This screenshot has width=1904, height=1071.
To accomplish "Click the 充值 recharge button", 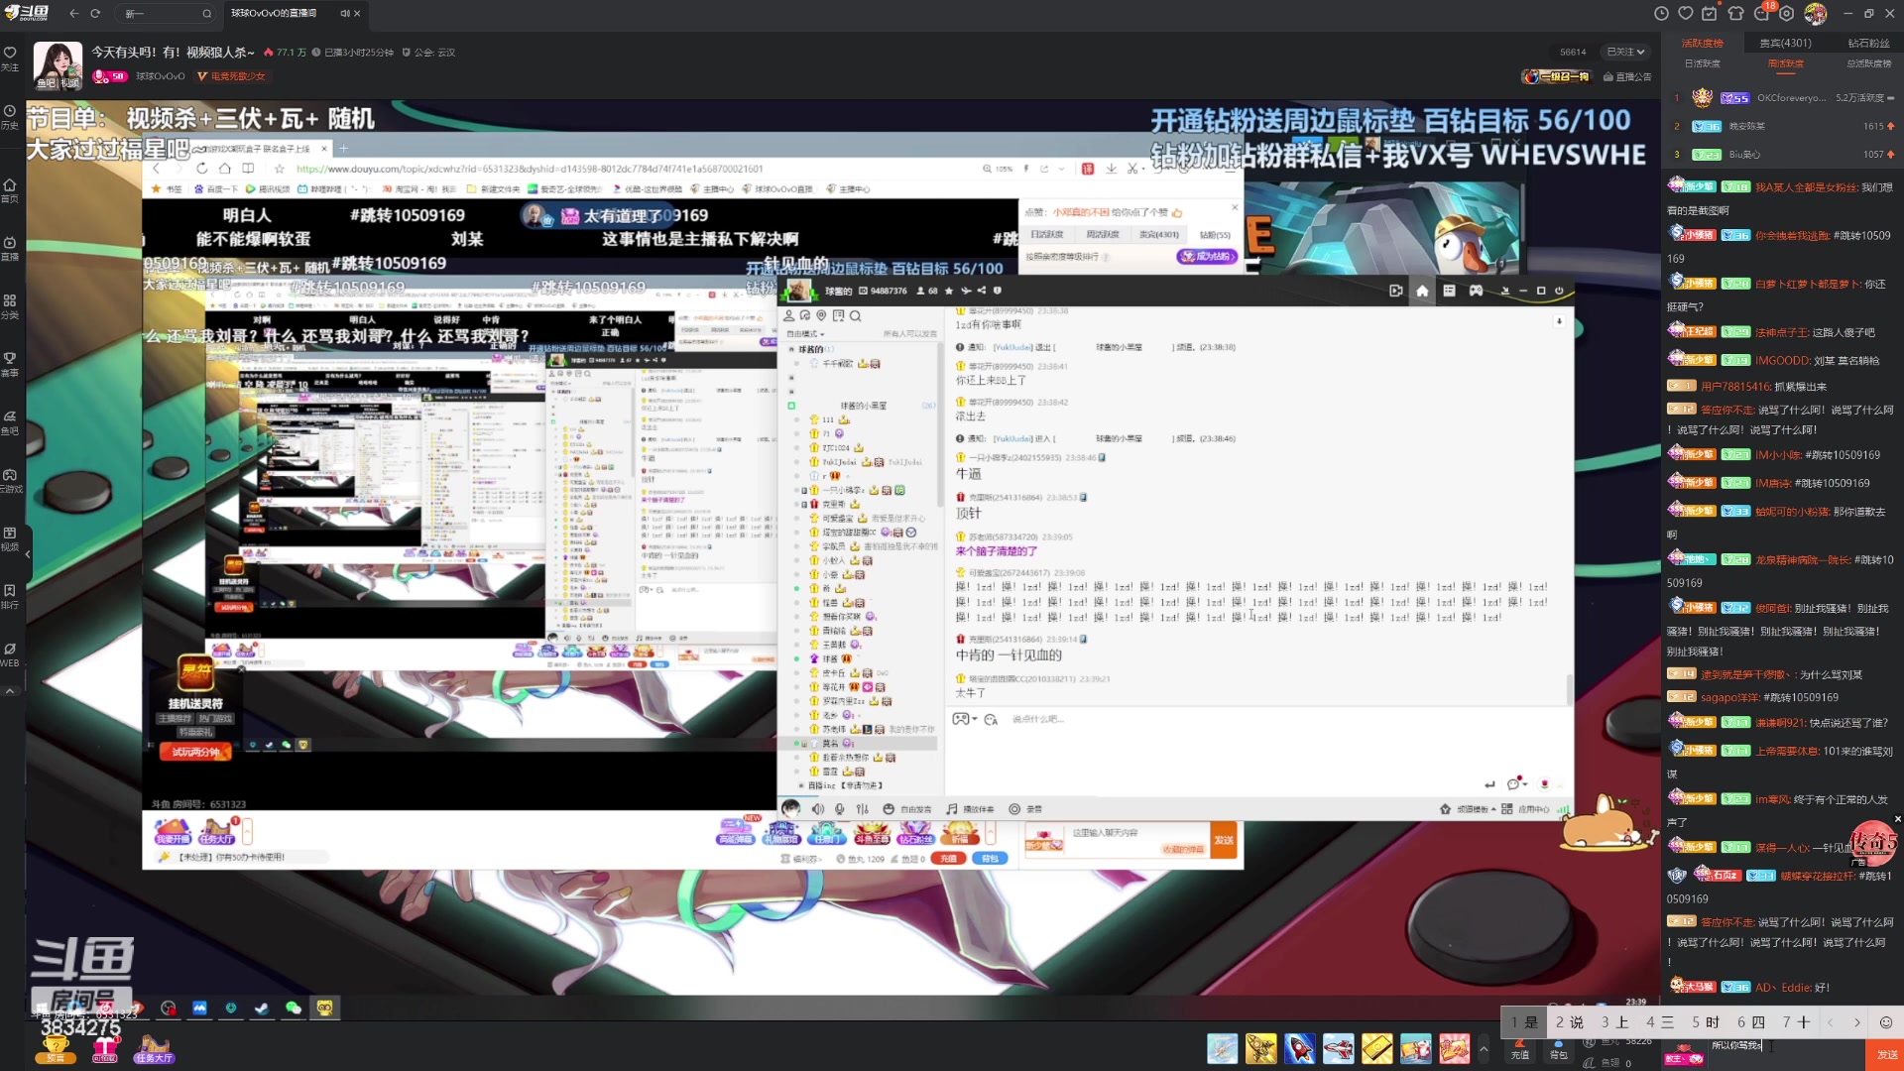I will 1520,1049.
